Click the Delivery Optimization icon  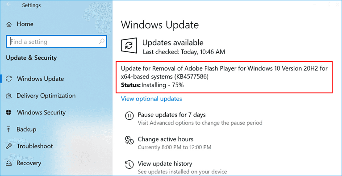(9, 96)
